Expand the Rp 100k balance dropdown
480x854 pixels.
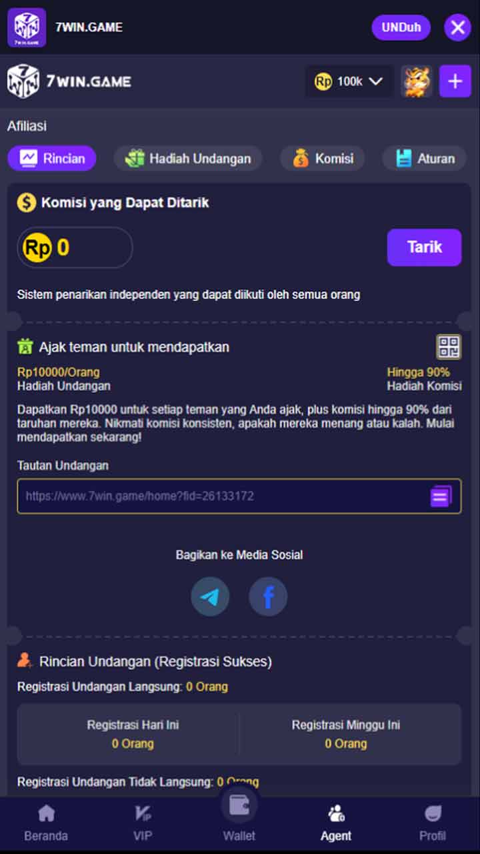349,81
